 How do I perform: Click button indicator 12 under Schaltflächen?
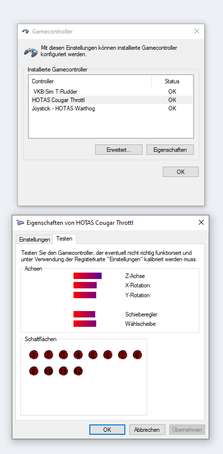(x=78, y=371)
